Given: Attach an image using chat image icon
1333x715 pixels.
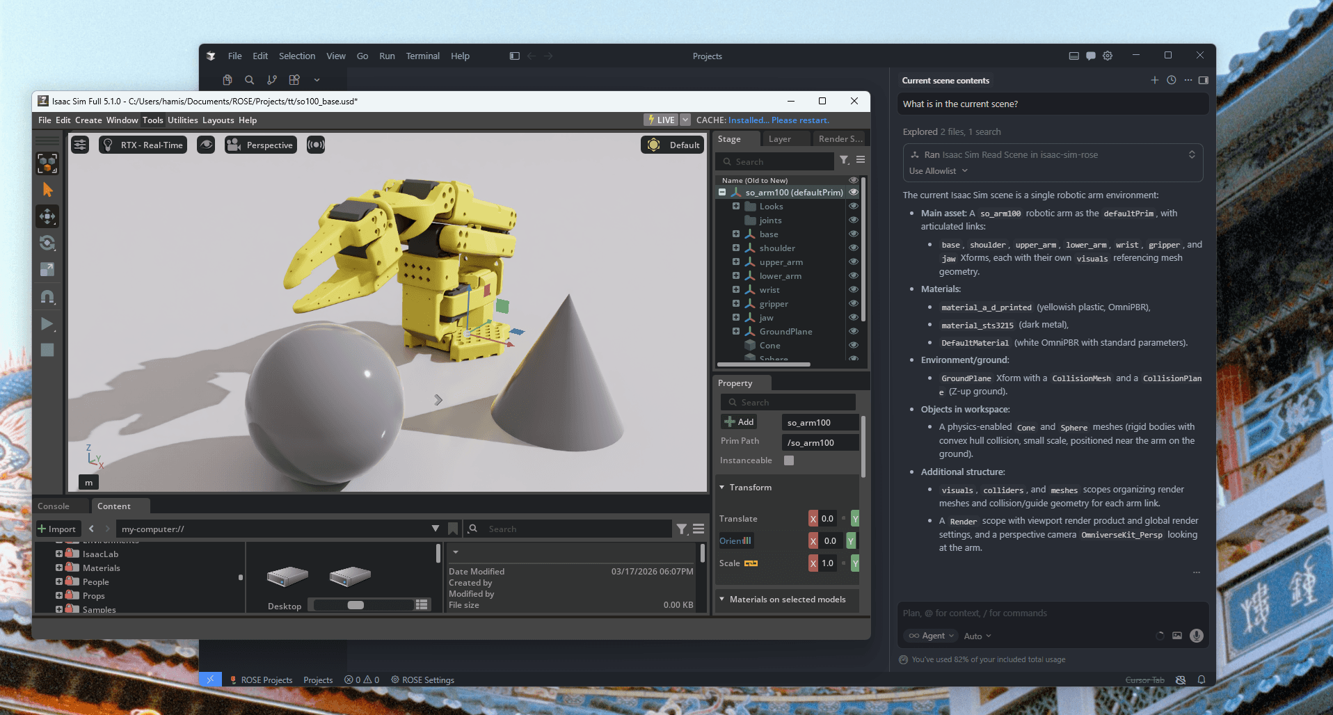Looking at the screenshot, I should [1177, 635].
